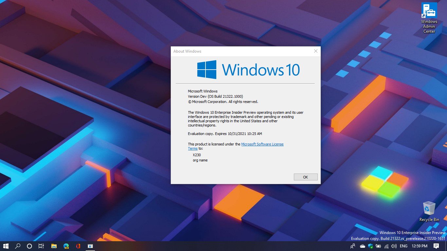This screenshot has width=447, height=251.
Task: Open the clock showing 12:59 PM
Action: tap(420, 246)
